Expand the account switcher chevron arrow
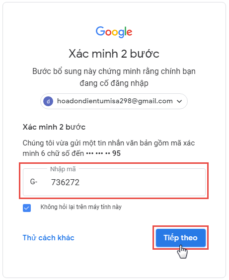 [x=179, y=101]
